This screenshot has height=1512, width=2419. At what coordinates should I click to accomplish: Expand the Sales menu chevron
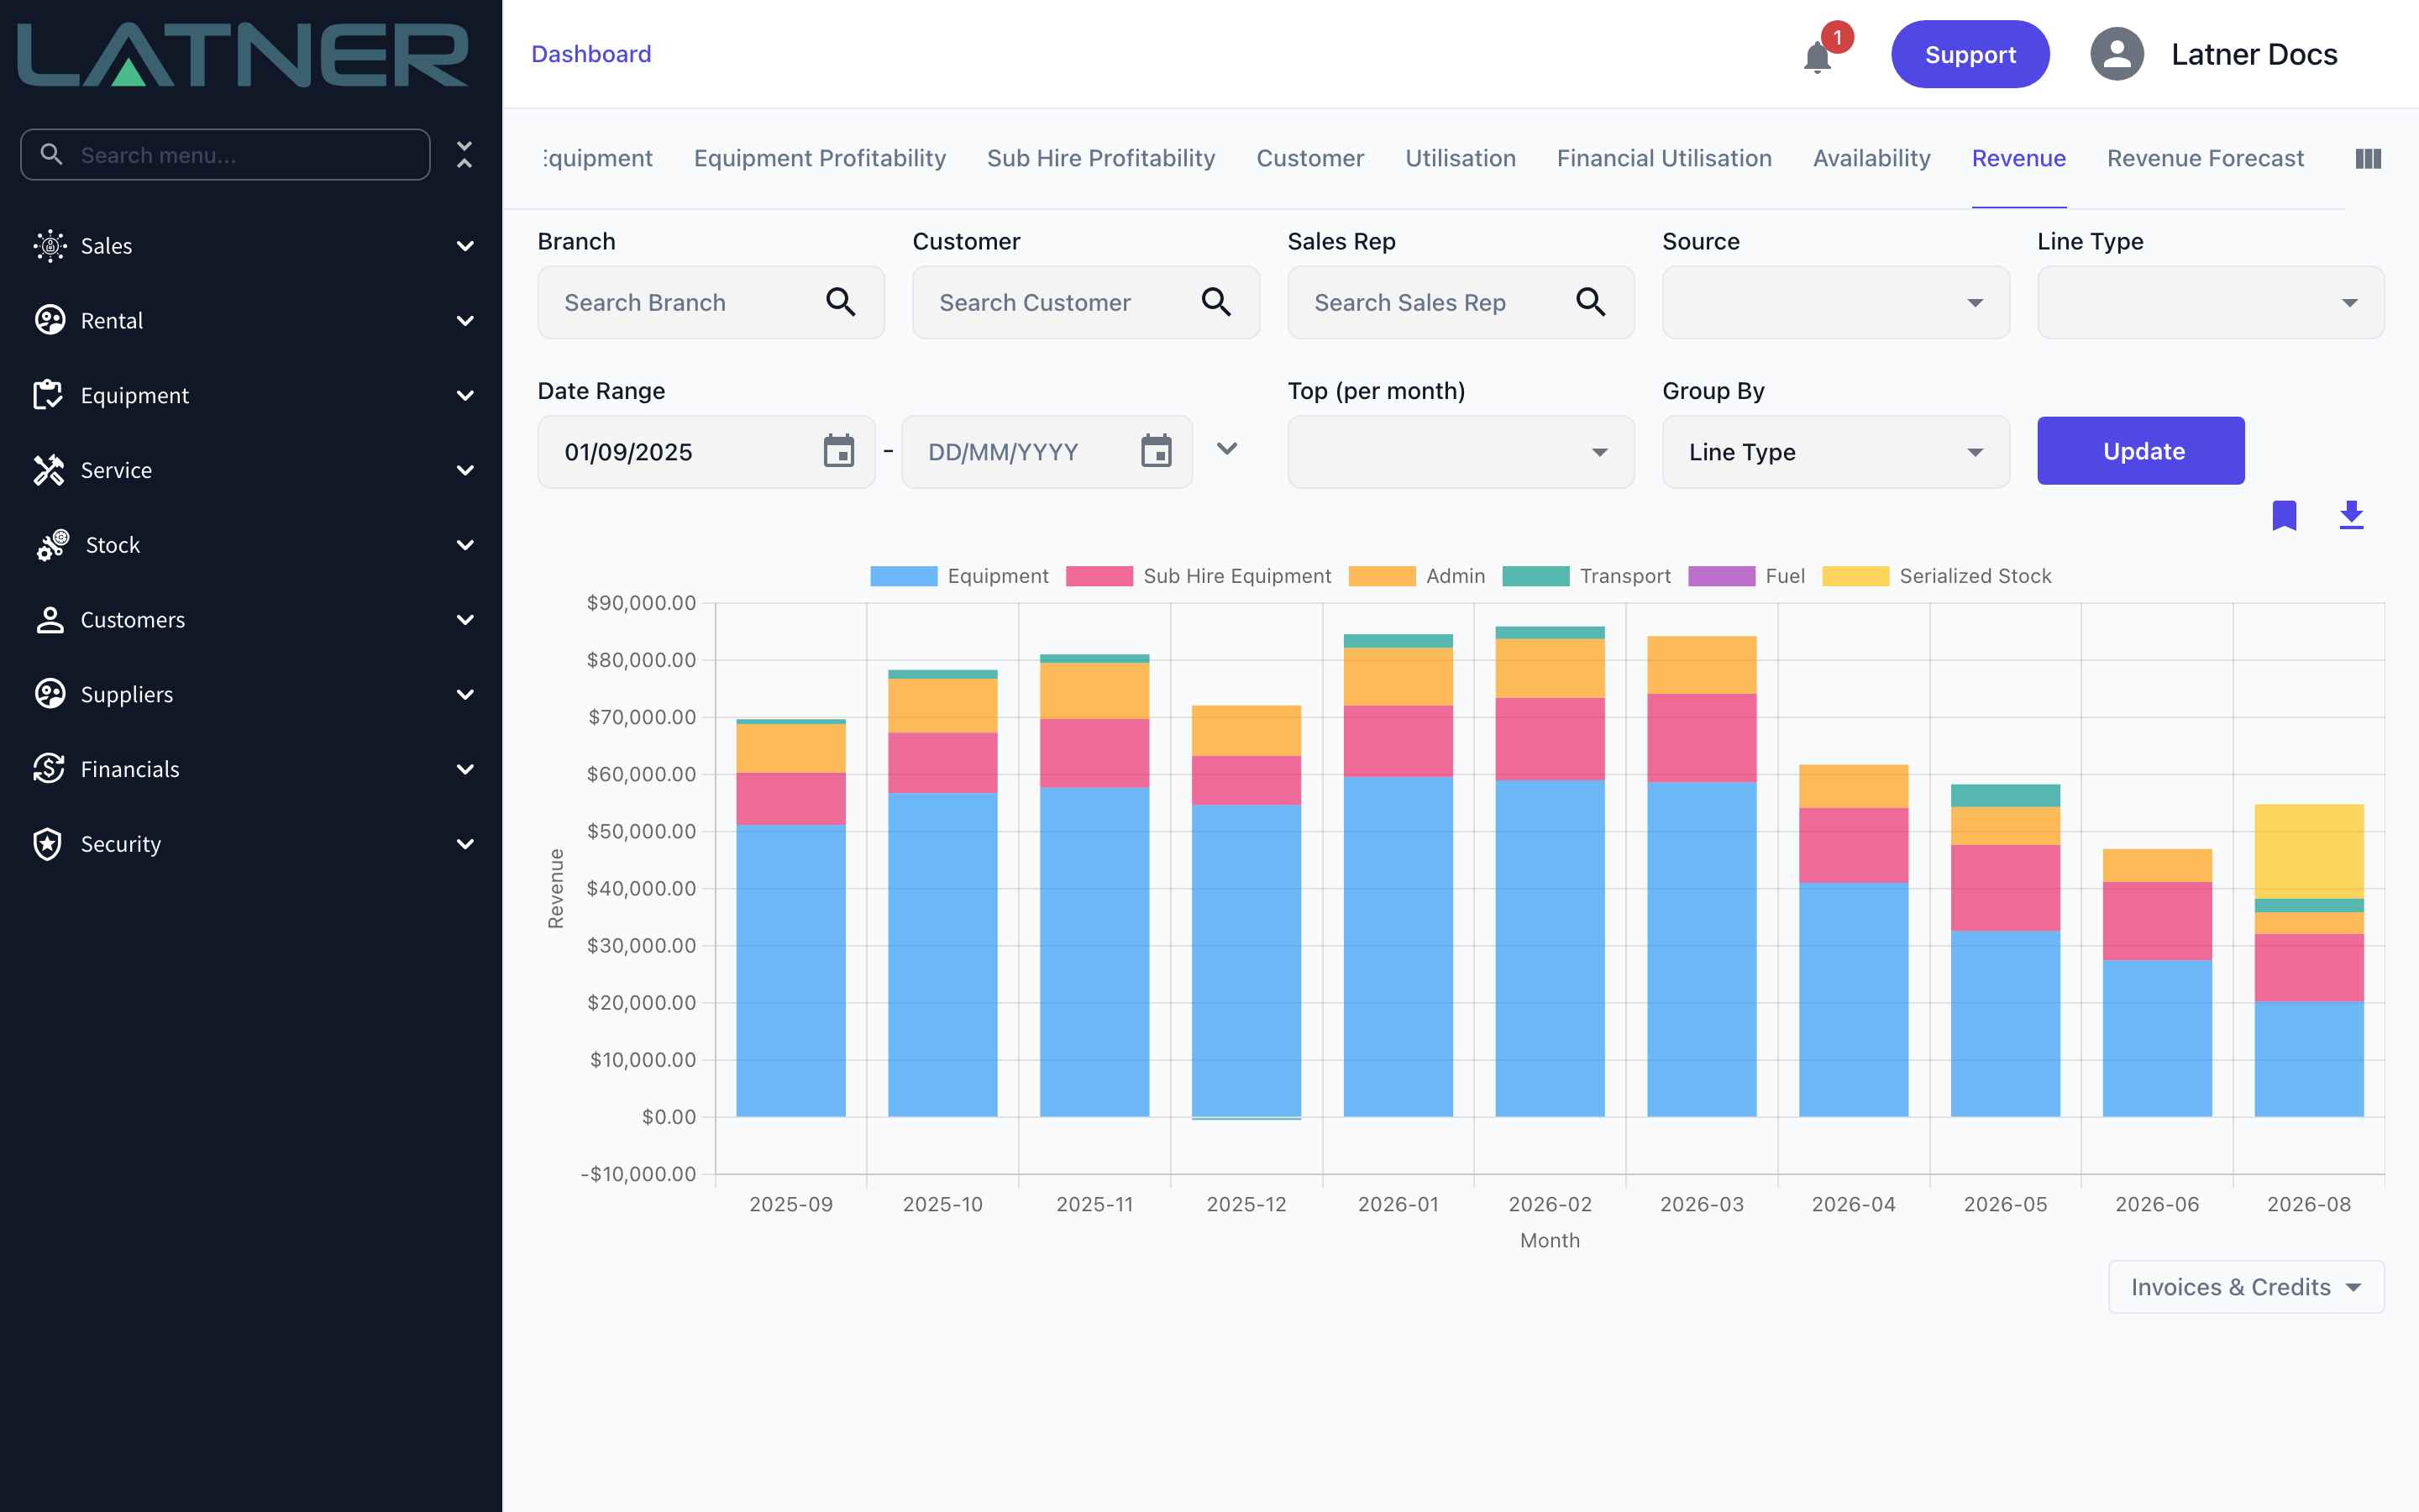coord(464,246)
